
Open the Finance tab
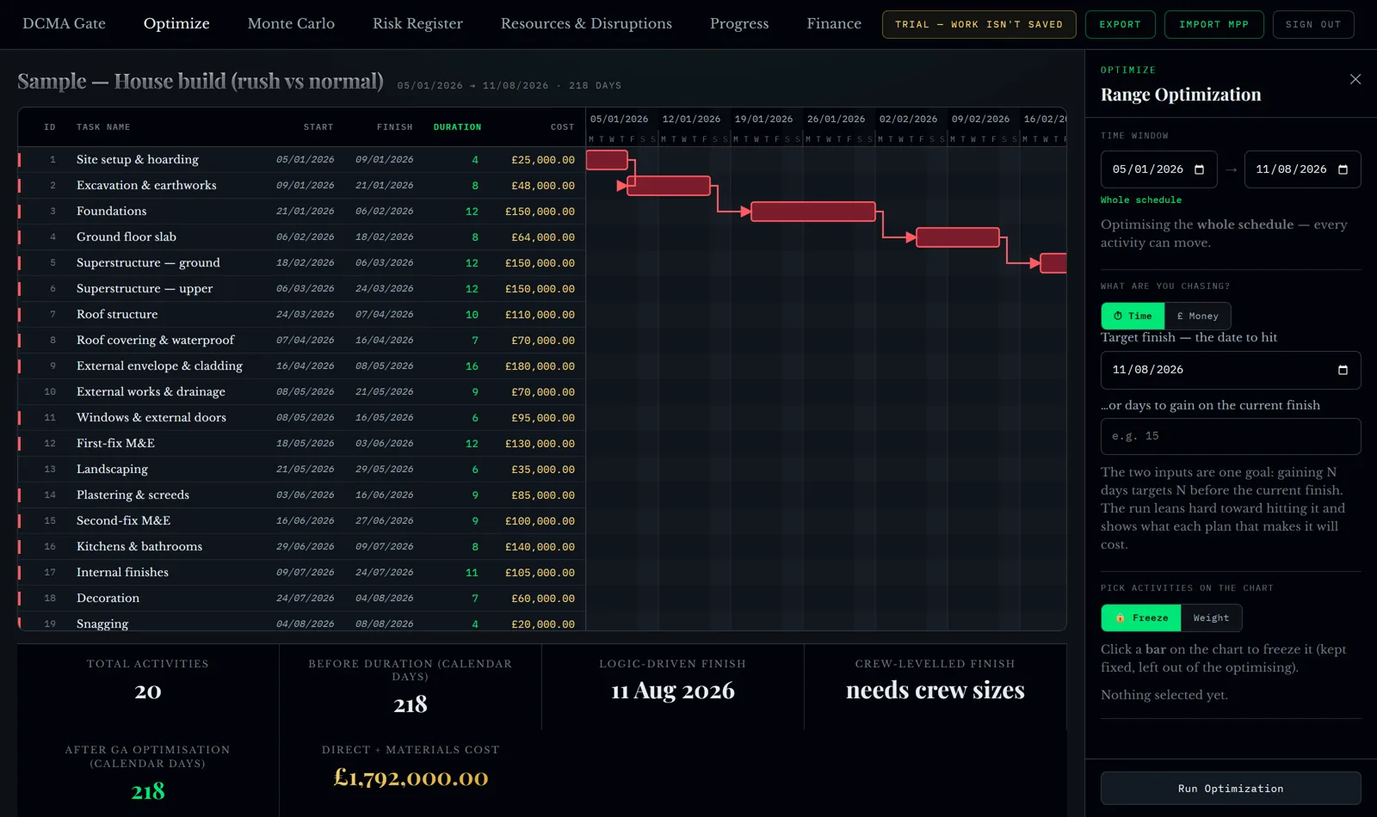(x=834, y=24)
